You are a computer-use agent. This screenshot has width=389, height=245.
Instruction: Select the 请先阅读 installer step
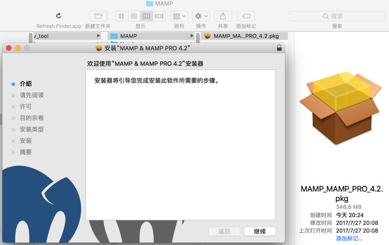(x=32, y=95)
